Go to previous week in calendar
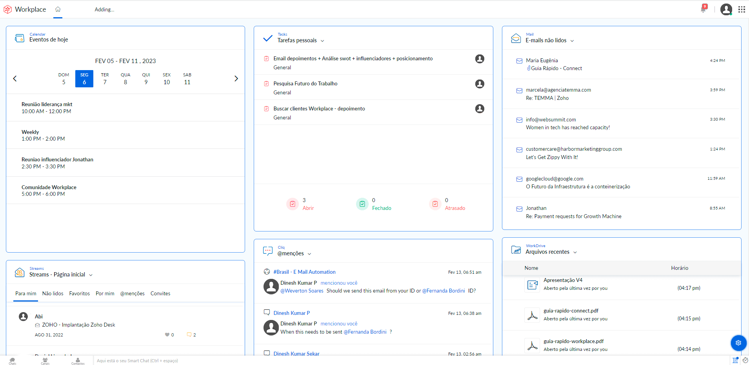Viewport: 749px width, 365px height. pyautogui.click(x=15, y=78)
